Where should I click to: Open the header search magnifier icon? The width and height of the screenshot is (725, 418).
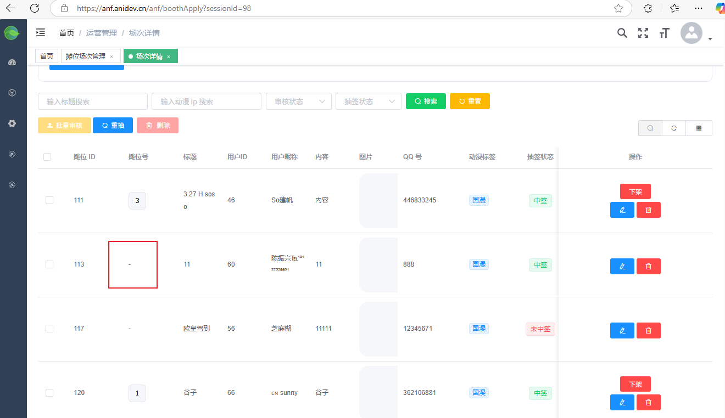pyautogui.click(x=622, y=33)
